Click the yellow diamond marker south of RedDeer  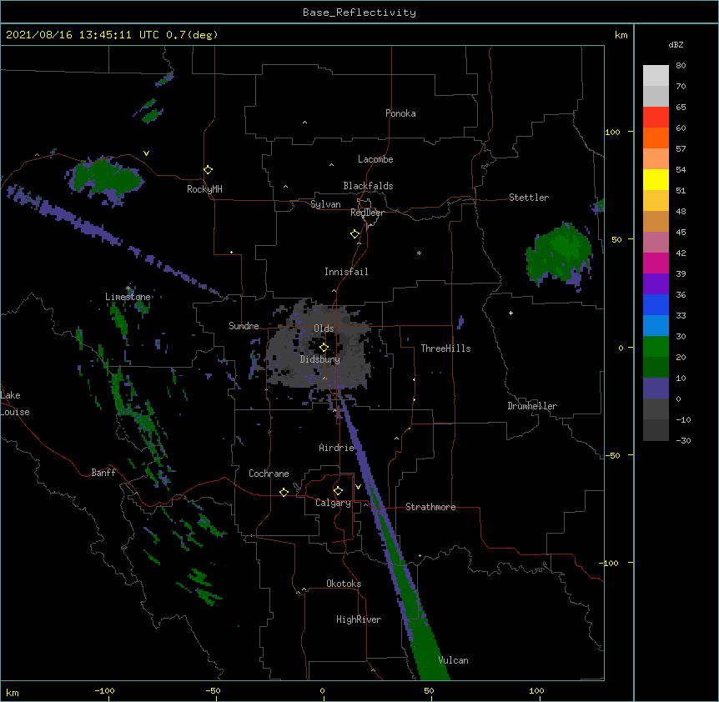point(355,234)
